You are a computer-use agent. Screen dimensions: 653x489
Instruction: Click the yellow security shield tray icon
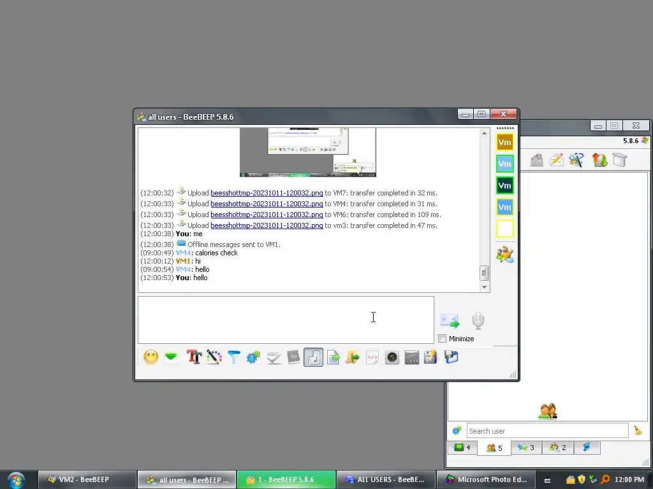coord(582,479)
